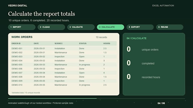Click the Installation service of DEMO-007
The width and height of the screenshot is (193, 108).
tap(60, 73)
